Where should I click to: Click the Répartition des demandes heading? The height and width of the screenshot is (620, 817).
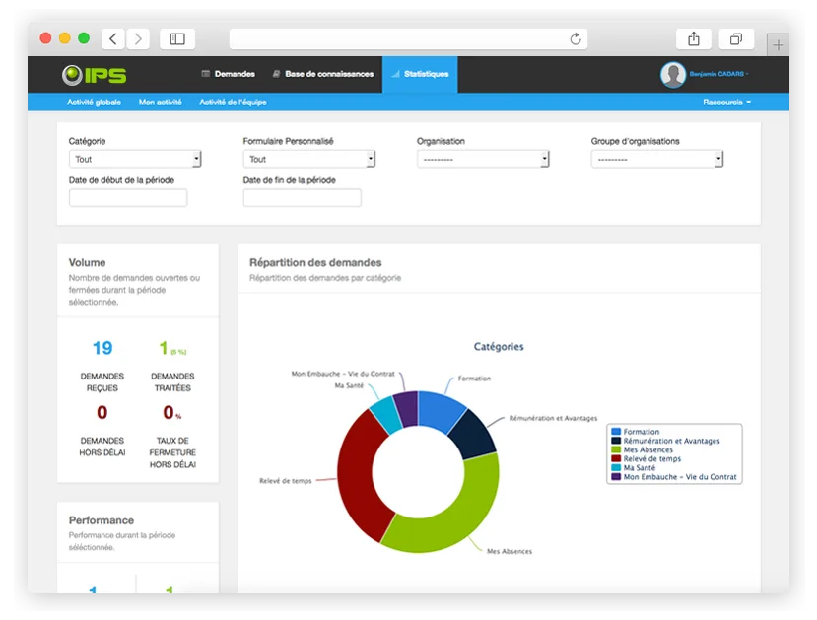tap(315, 262)
